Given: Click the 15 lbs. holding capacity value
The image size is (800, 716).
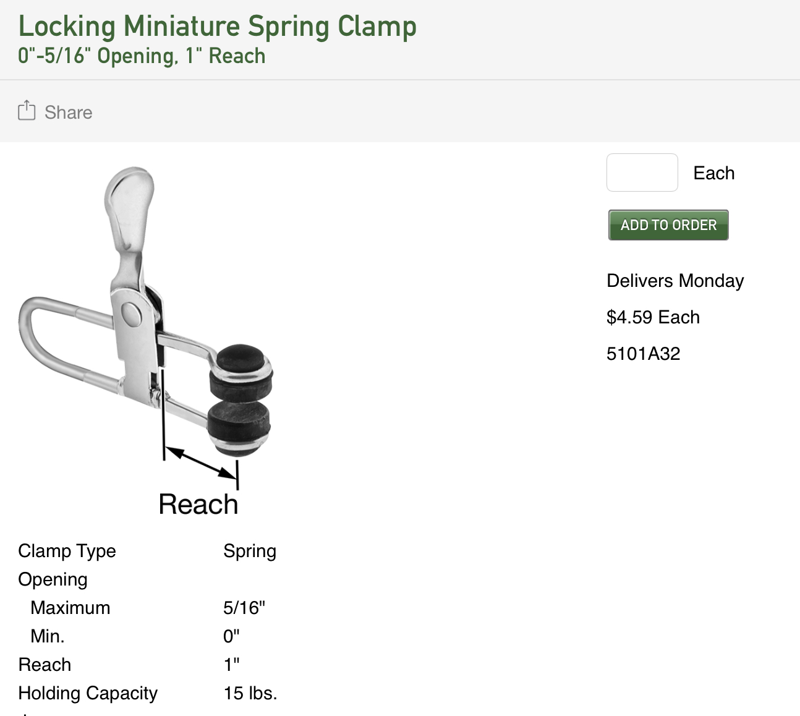Looking at the screenshot, I should tap(250, 693).
